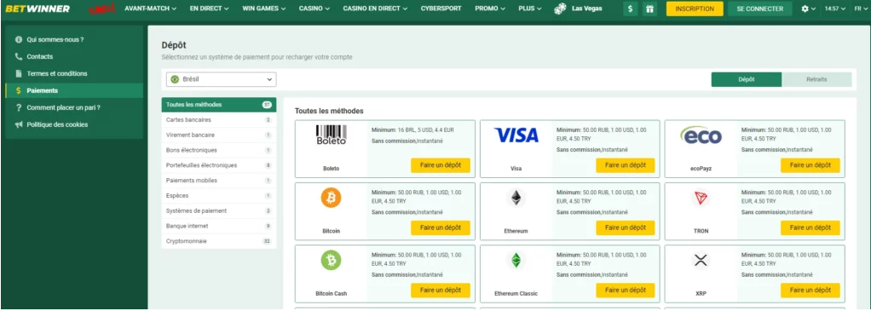
Task: Click the Brazil flag in country selector
Action: [176, 79]
